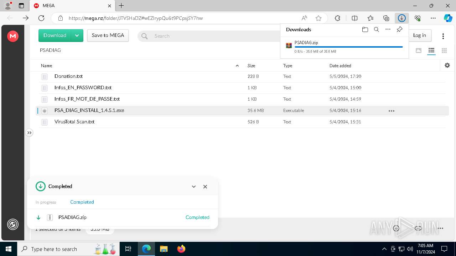Expand the MEGA sidebar with double-arrow

coord(30,133)
